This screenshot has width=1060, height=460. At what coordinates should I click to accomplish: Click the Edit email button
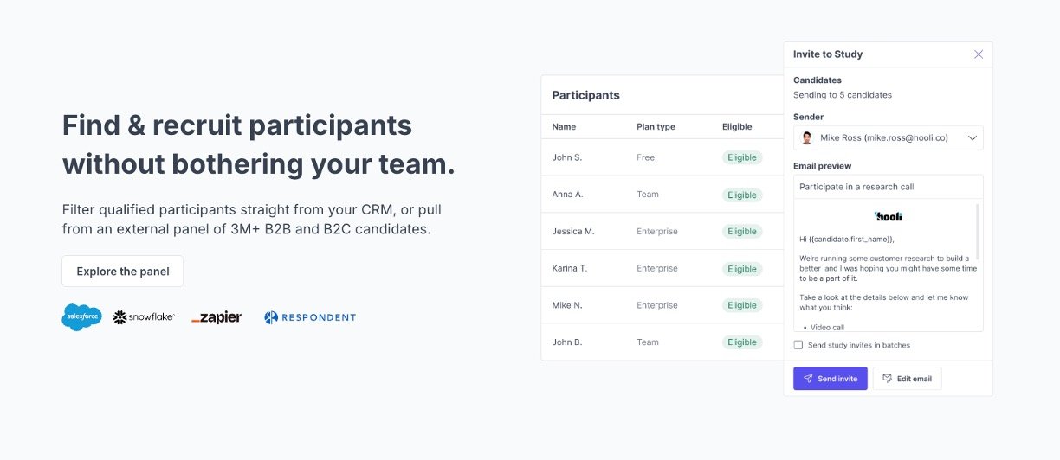coord(907,379)
